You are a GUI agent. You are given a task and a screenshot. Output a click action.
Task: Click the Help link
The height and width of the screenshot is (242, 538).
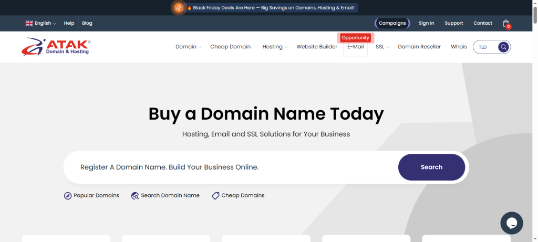point(69,23)
